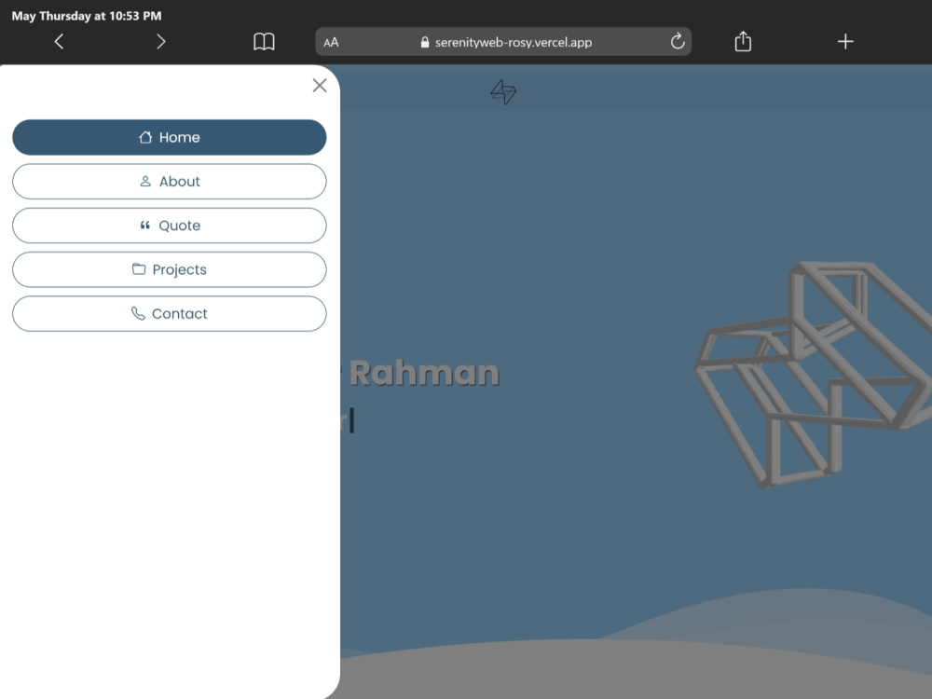932x699 pixels.
Task: Click the serenityweb-rosy.vercel.app address field
Action: pos(503,42)
